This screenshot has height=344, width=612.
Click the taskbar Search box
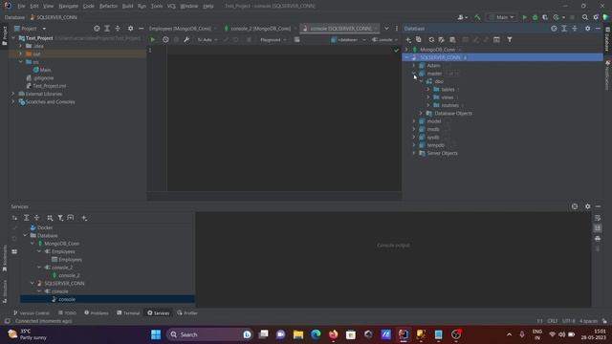[x=209, y=334]
